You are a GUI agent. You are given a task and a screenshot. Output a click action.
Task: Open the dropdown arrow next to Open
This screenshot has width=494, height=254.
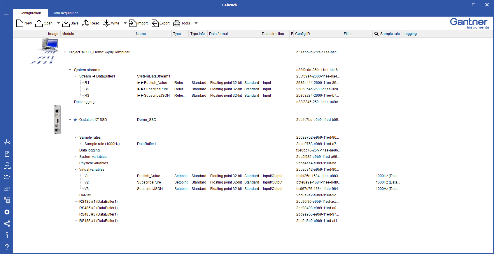coord(58,23)
